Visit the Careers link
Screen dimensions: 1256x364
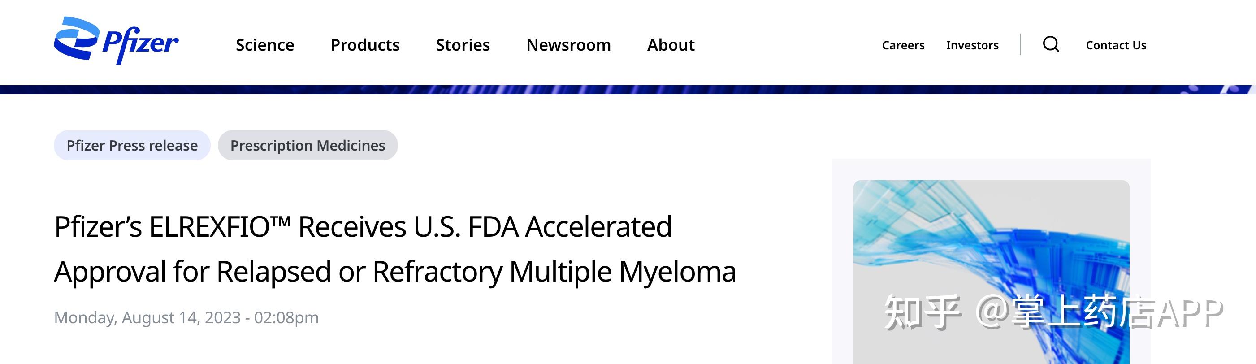pyautogui.click(x=903, y=45)
